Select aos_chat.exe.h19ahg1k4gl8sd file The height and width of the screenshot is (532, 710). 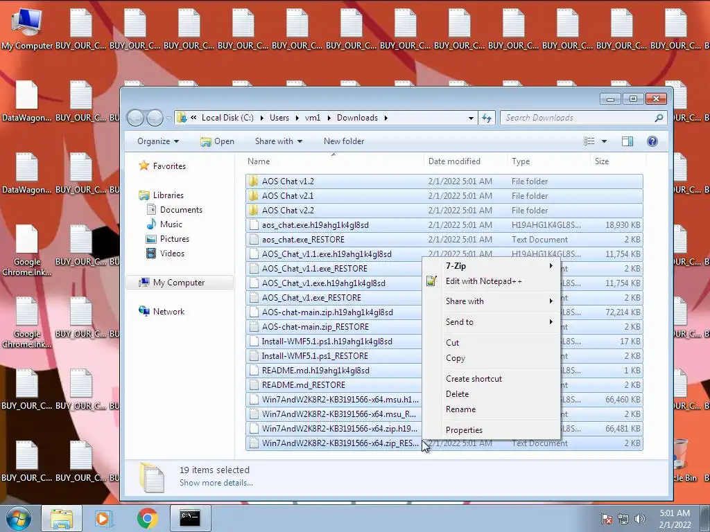(444, 225)
